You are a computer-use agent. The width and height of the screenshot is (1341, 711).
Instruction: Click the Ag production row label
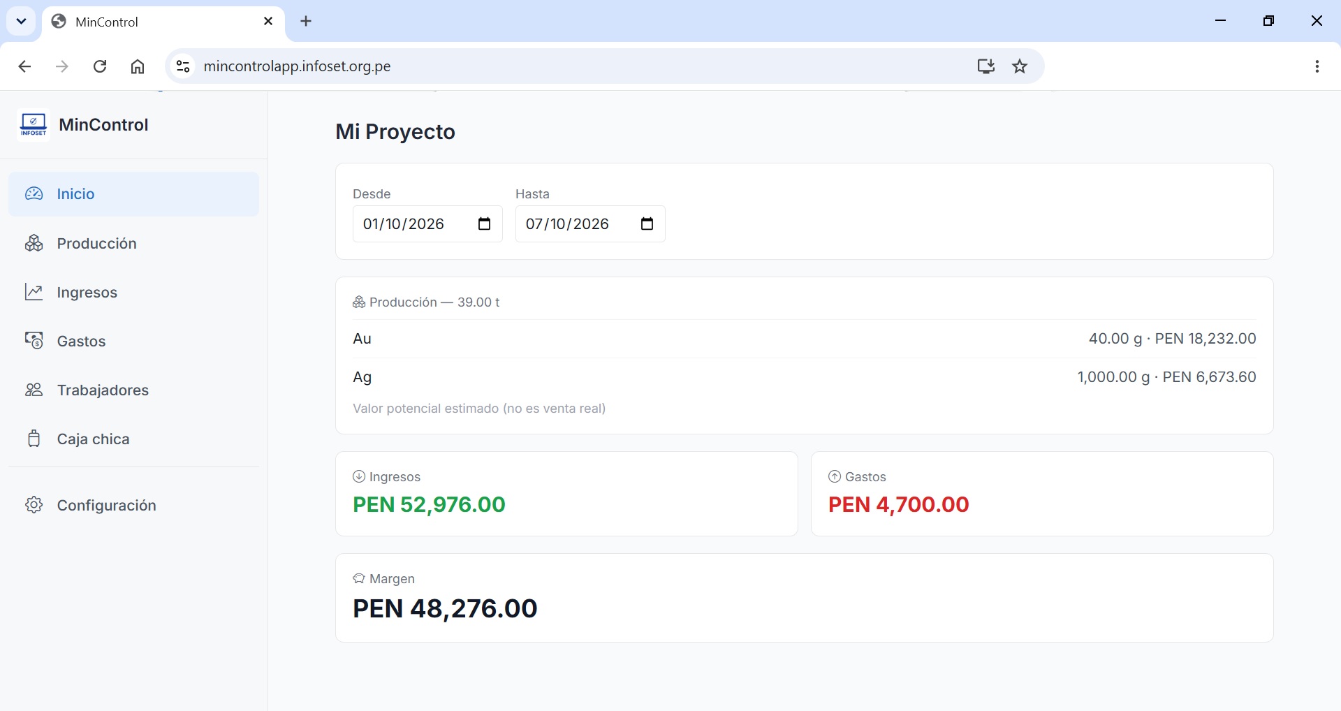[x=362, y=377]
